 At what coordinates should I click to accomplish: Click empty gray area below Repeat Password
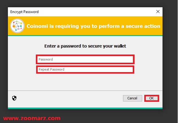[x=85, y=82]
